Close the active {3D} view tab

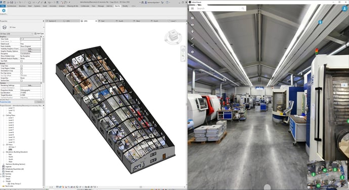96,21
